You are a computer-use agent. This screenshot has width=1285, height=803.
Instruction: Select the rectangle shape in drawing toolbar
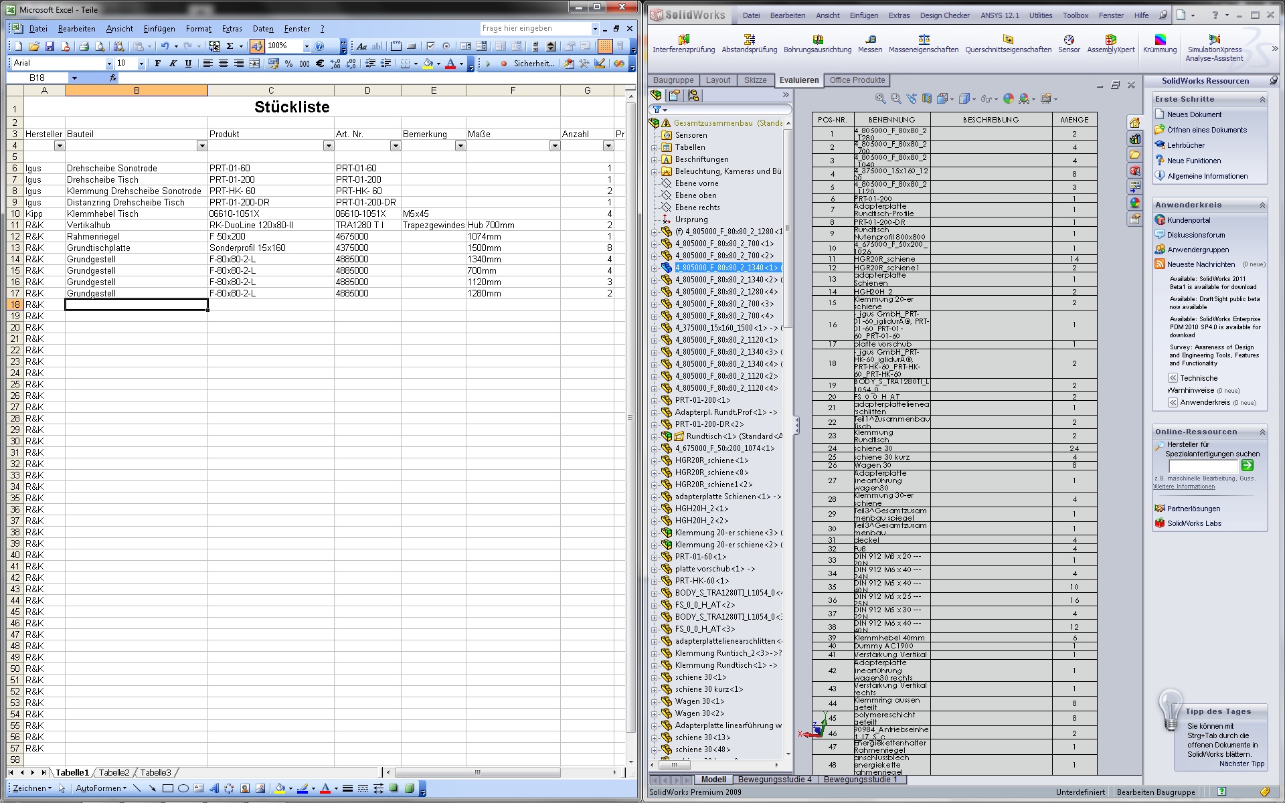[x=167, y=788]
